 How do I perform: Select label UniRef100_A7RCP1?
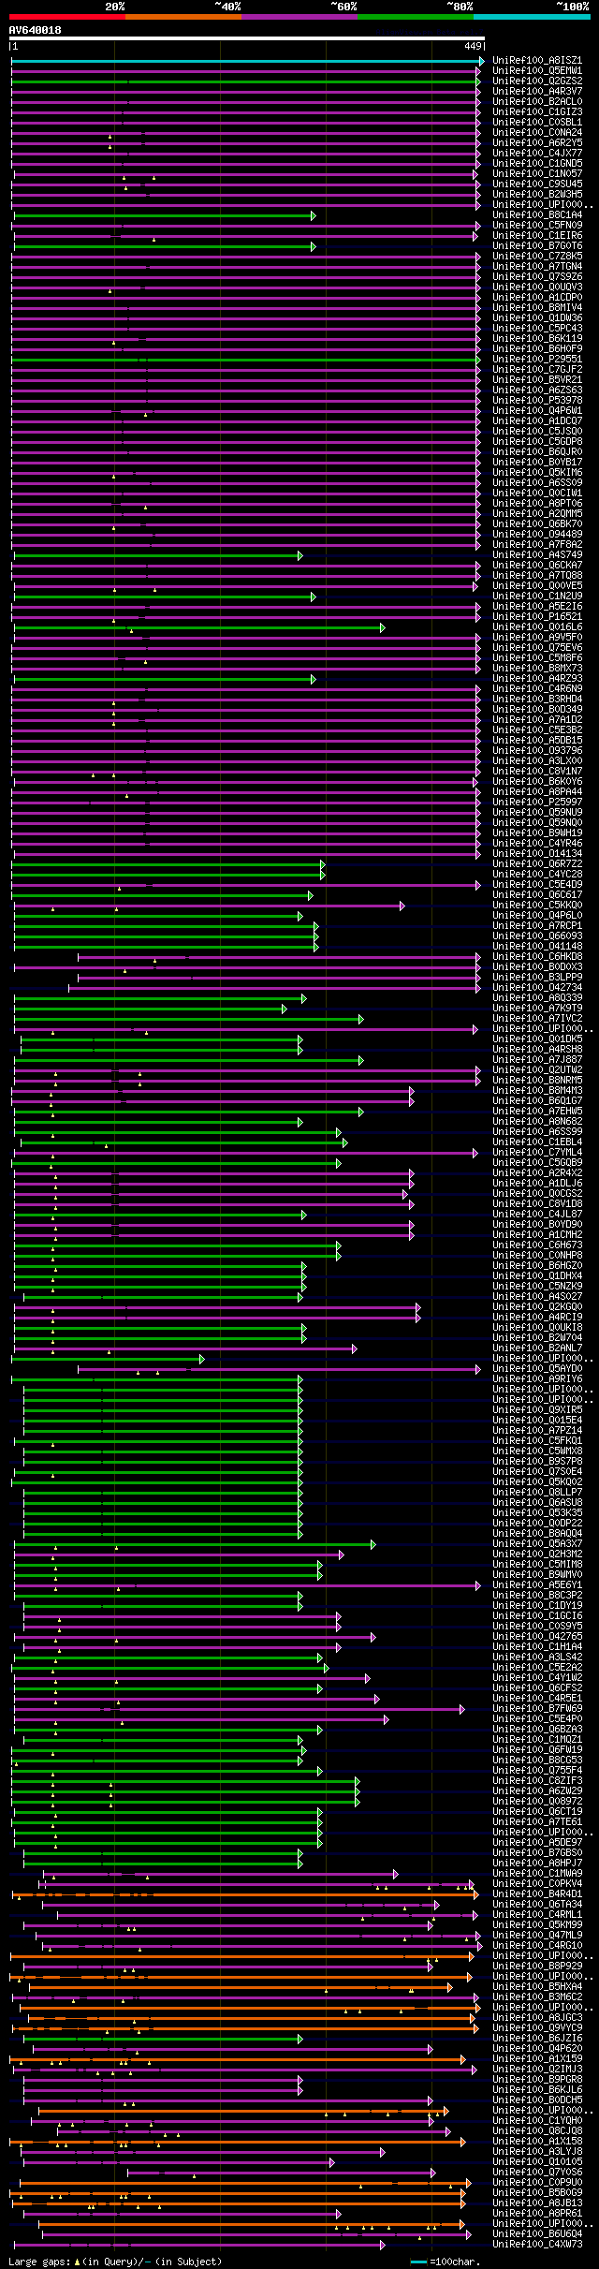point(537,926)
